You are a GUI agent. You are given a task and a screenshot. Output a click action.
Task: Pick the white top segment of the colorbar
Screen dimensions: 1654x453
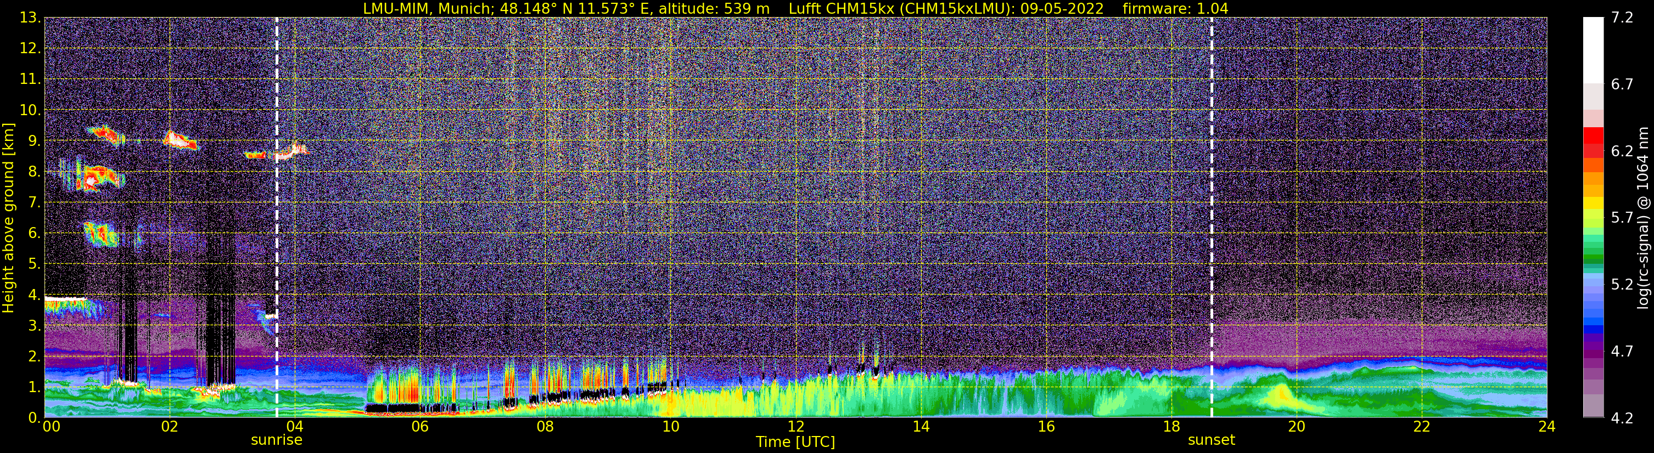tap(1593, 50)
